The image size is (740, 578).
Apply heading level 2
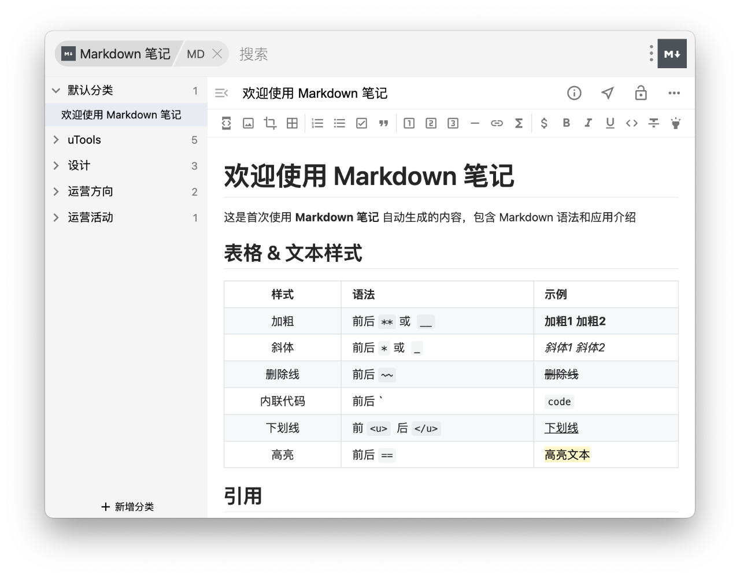coord(431,123)
